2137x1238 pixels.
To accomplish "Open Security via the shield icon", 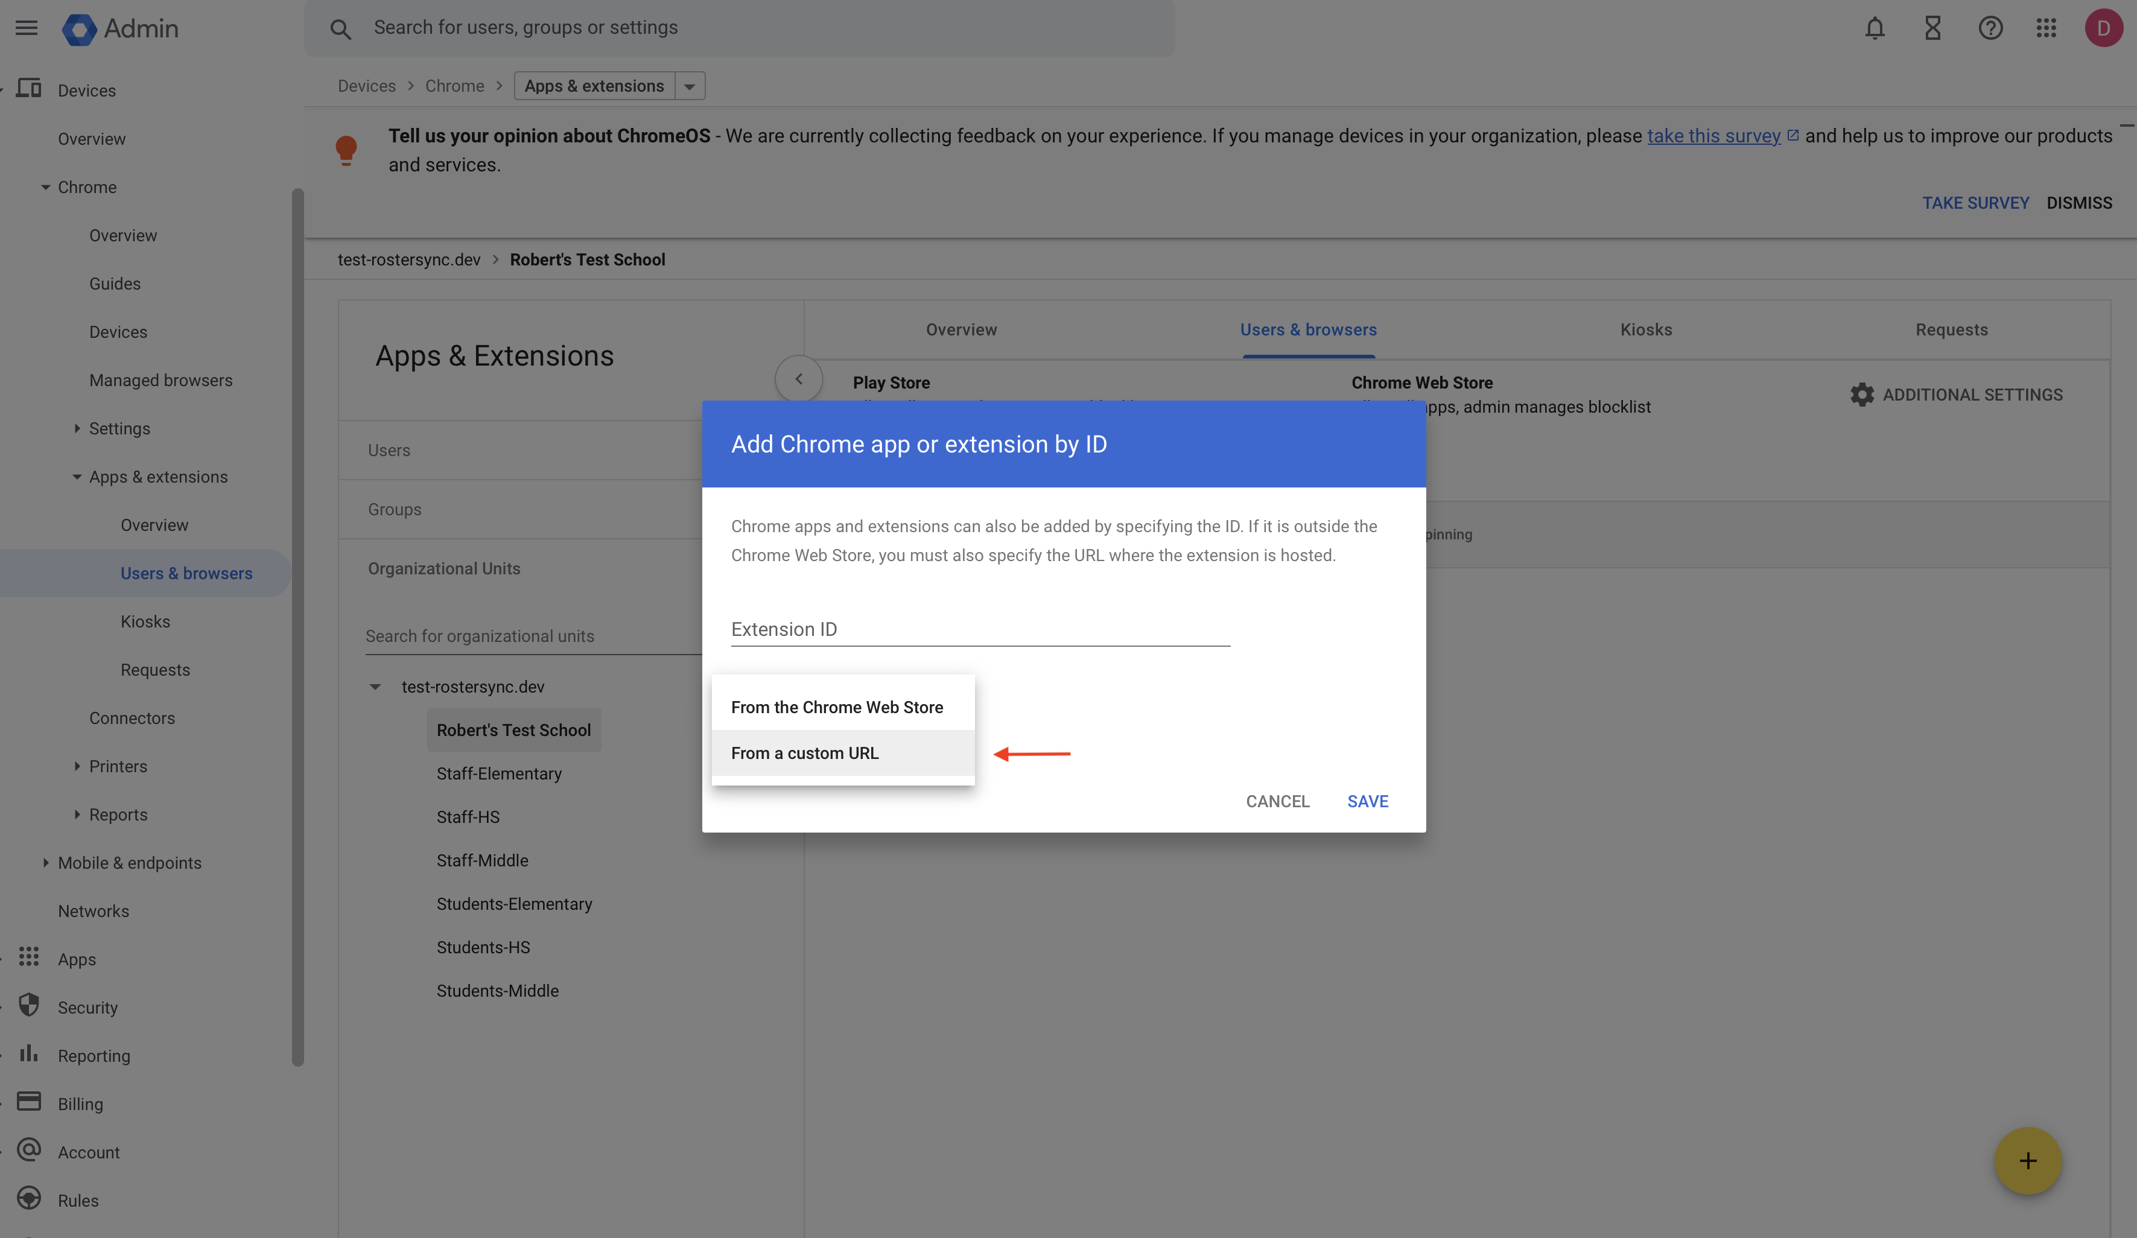I will pyautogui.click(x=30, y=1006).
